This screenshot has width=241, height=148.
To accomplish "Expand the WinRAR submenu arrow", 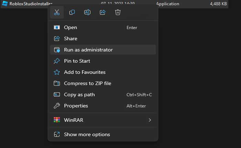I will coord(150,120).
